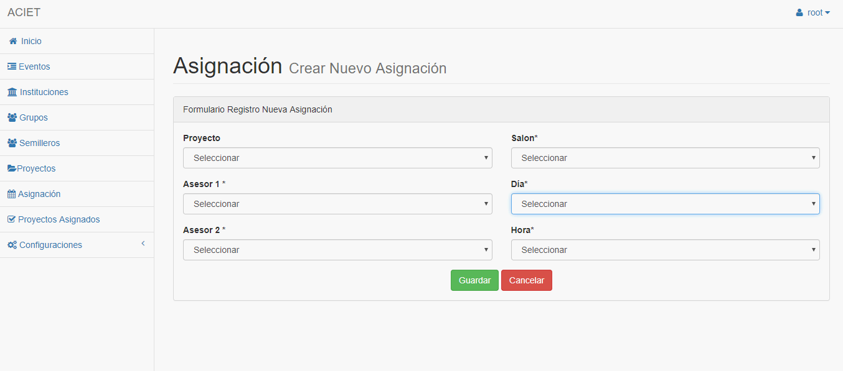
Task: Navigate to Grupos section
Action: pos(77,117)
